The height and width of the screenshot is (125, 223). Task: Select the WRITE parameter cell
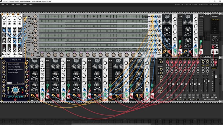point(48,50)
